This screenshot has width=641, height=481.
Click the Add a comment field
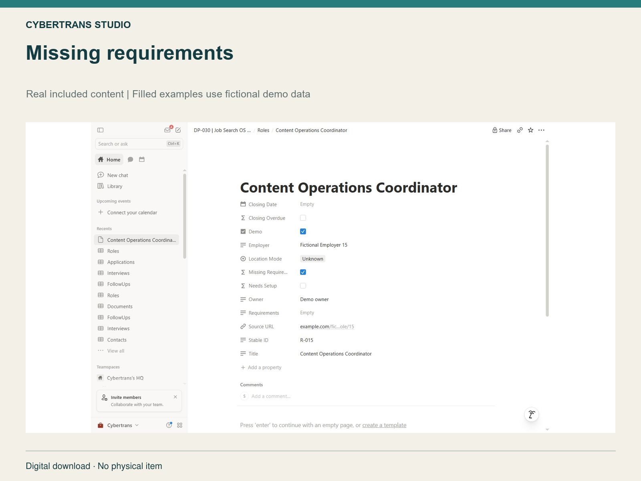tap(271, 396)
